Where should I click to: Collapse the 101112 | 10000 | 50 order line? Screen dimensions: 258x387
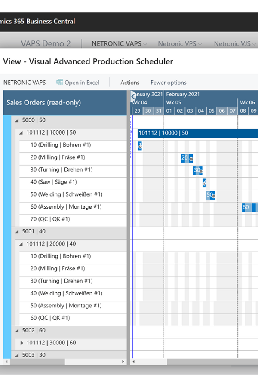tap(21, 133)
